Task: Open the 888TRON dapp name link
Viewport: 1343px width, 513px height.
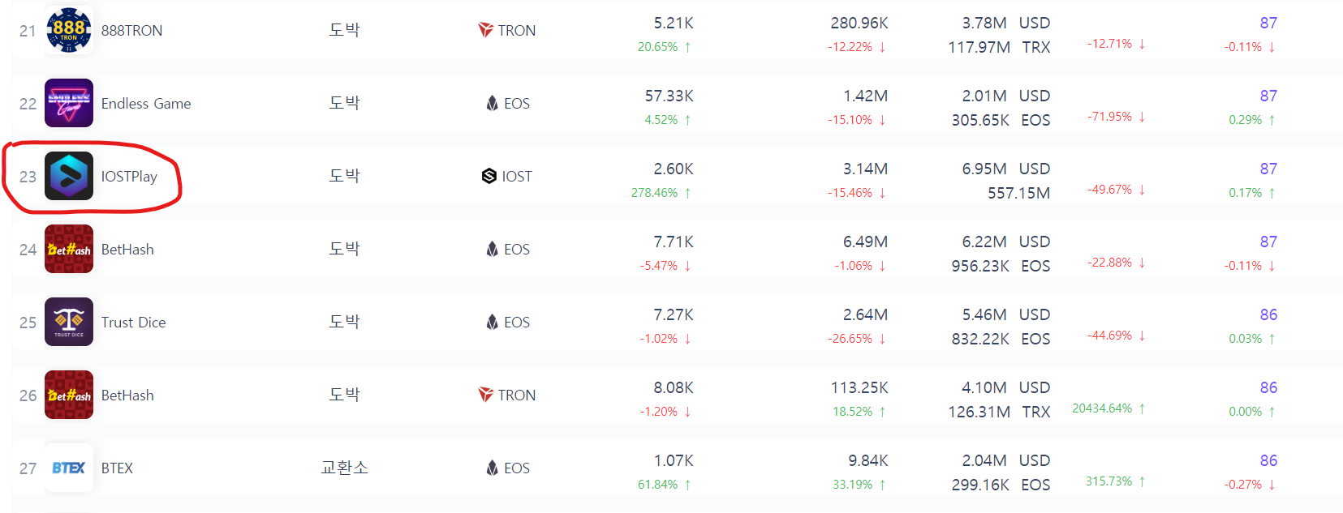Action: pos(131,30)
